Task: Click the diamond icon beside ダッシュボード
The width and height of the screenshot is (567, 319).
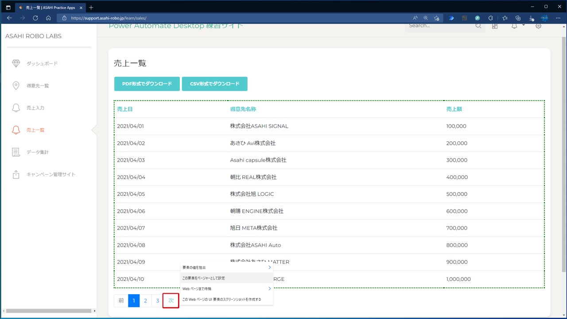Action: (16, 63)
